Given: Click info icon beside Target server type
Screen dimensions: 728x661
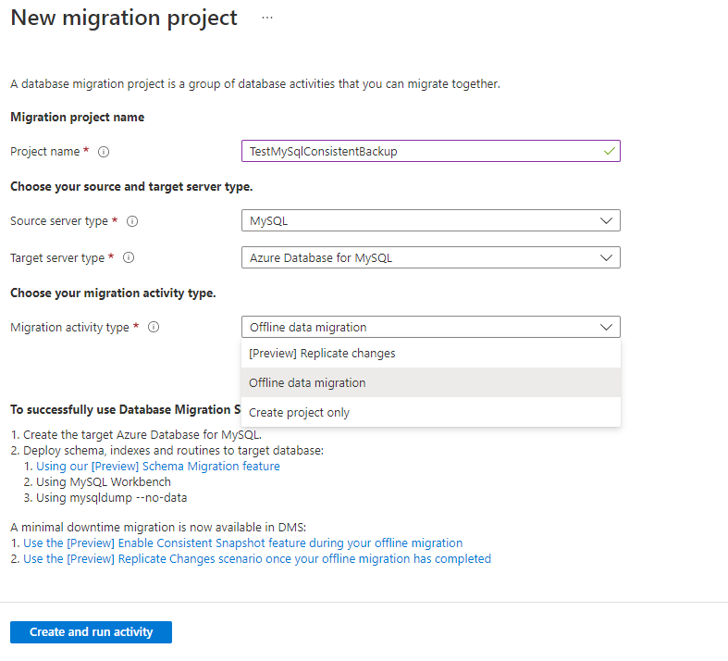Looking at the screenshot, I should point(129,258).
